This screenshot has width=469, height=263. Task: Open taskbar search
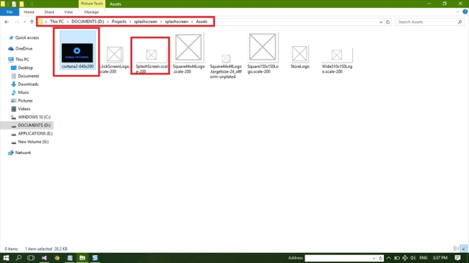click(19, 258)
